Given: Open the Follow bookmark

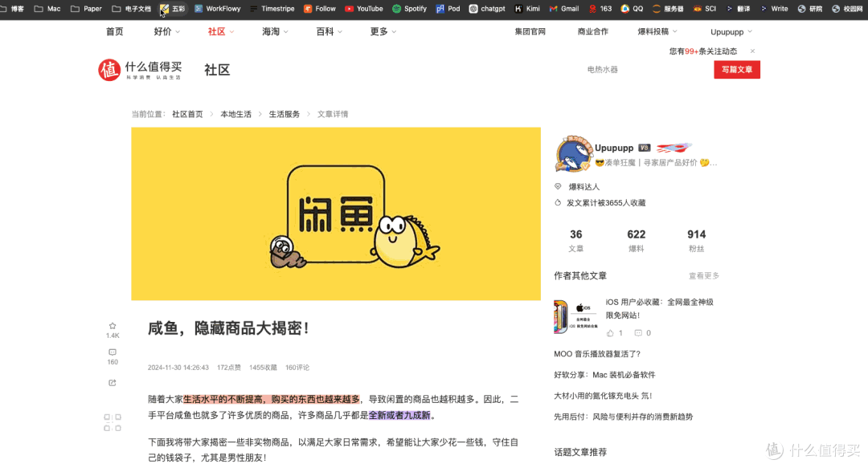Looking at the screenshot, I should (x=319, y=9).
